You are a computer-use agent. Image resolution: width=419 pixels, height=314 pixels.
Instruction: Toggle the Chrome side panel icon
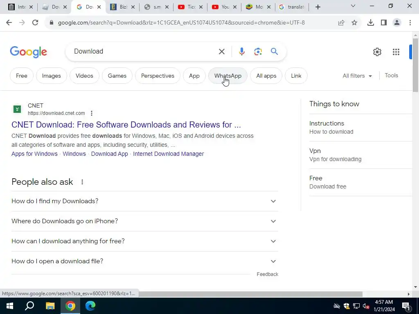(x=384, y=23)
